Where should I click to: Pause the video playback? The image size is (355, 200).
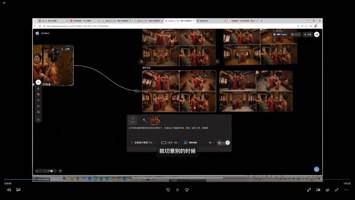point(177,190)
